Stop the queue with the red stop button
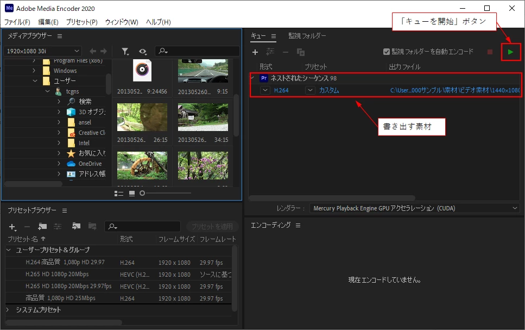Viewport: 525px width, 330px height. 490,52
